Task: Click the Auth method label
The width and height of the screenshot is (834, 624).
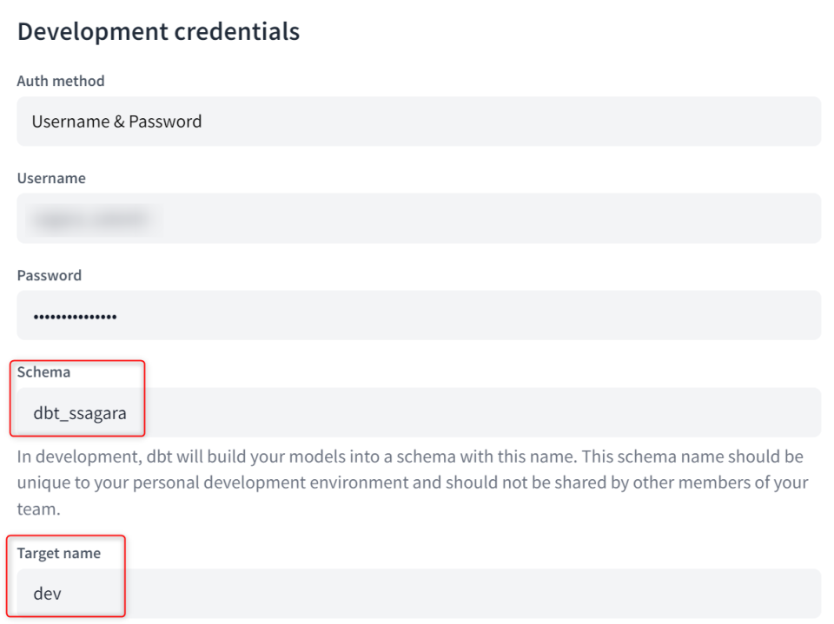Action: tap(61, 81)
